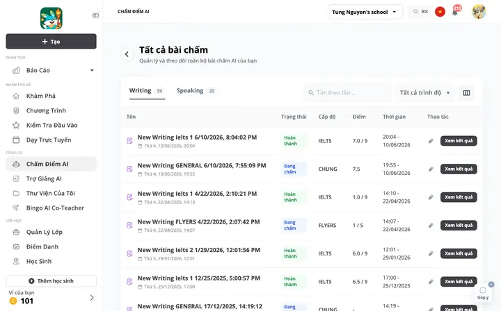Switch to the Speaking tab

point(196,91)
